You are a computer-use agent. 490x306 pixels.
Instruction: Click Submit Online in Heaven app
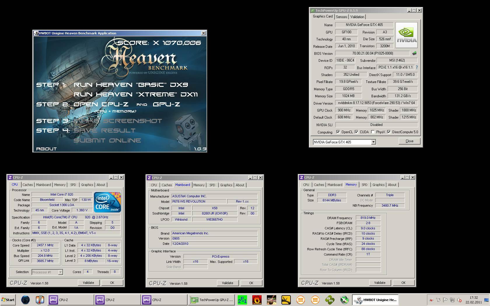[x=107, y=140]
